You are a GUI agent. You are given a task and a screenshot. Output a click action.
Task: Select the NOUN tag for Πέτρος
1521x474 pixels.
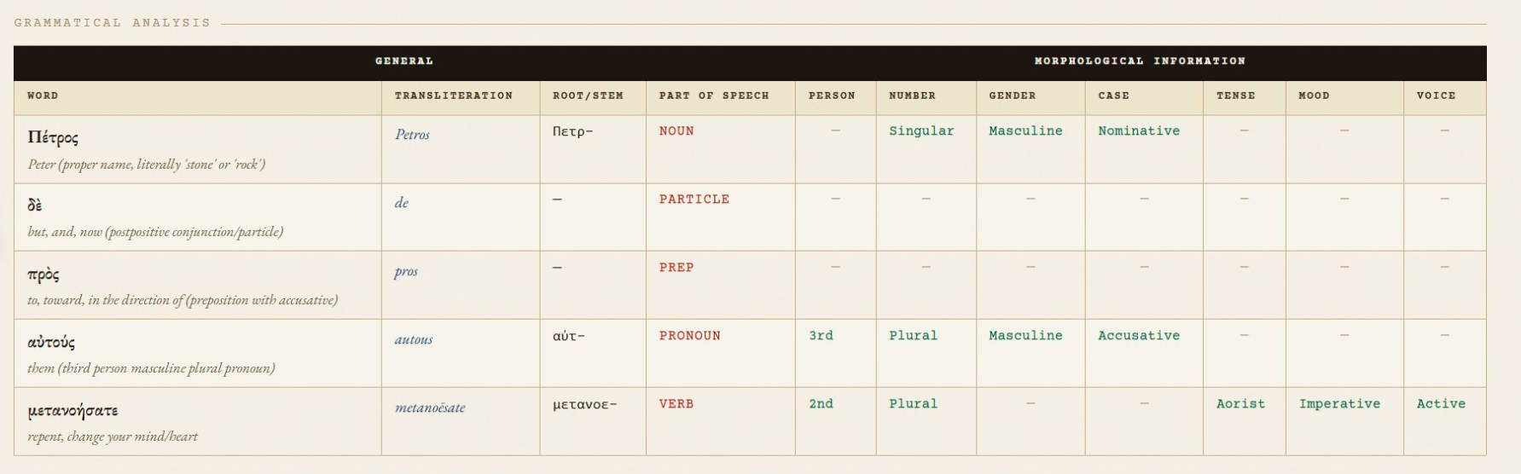[676, 131]
